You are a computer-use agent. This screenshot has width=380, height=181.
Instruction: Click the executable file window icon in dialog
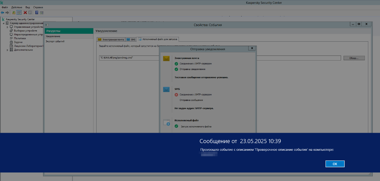click(x=167, y=122)
